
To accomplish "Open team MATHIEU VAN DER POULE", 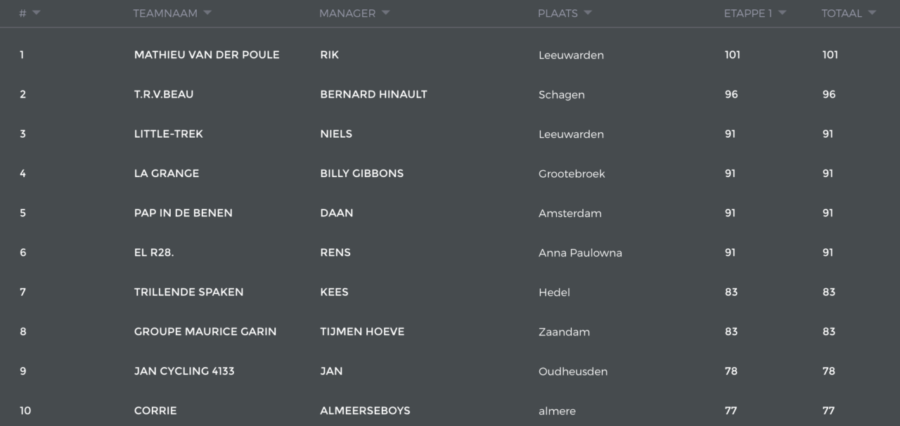I will pos(207,55).
